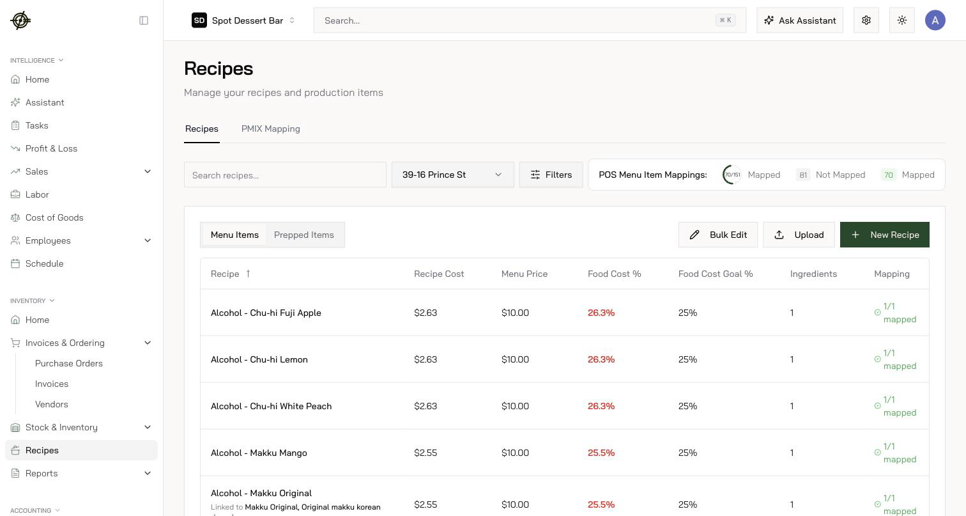966x516 pixels.
Task: Open the settings gear icon
Action: (x=866, y=20)
